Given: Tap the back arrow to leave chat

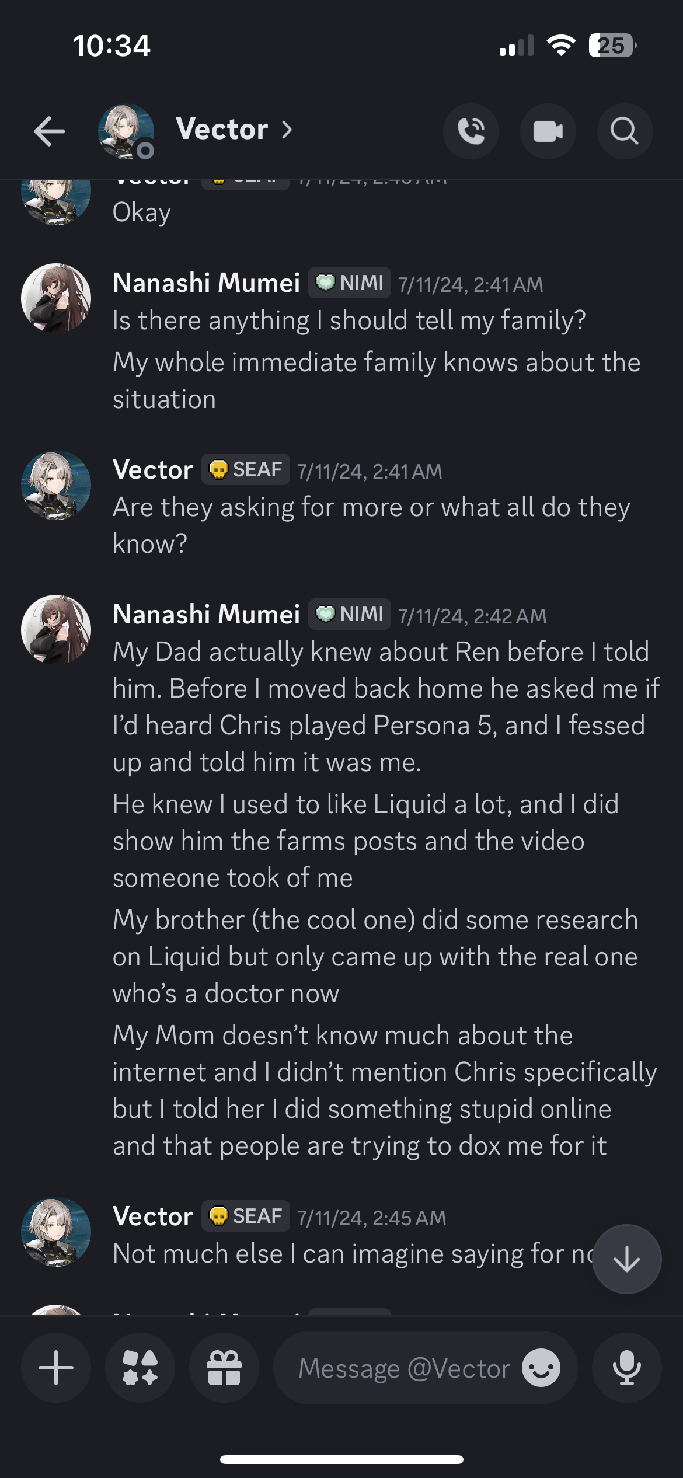Looking at the screenshot, I should [x=49, y=131].
